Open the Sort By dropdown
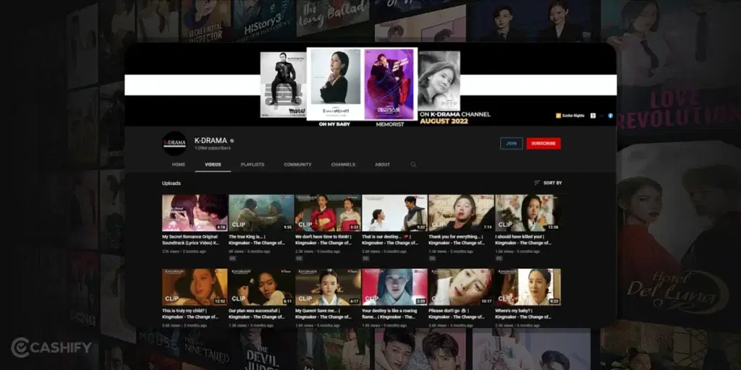The height and width of the screenshot is (370, 741). (548, 183)
